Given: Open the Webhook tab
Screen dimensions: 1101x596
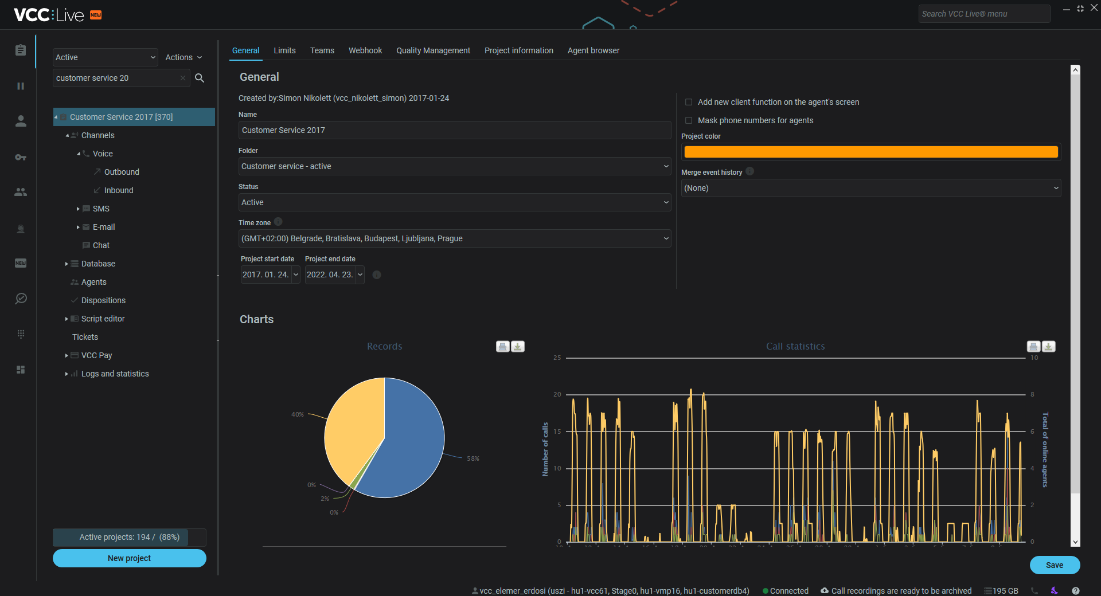Looking at the screenshot, I should 365,50.
